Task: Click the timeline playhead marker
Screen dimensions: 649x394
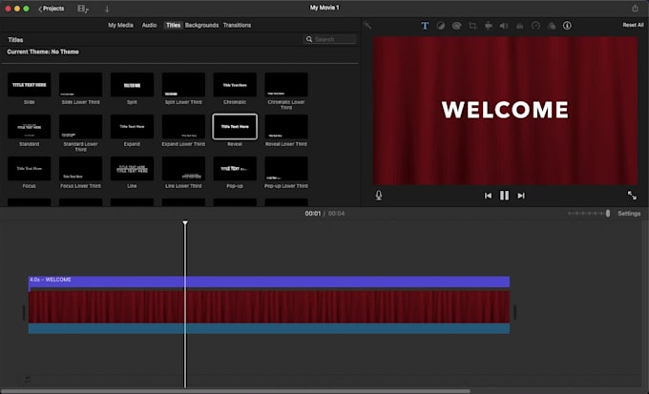Action: tap(185, 223)
